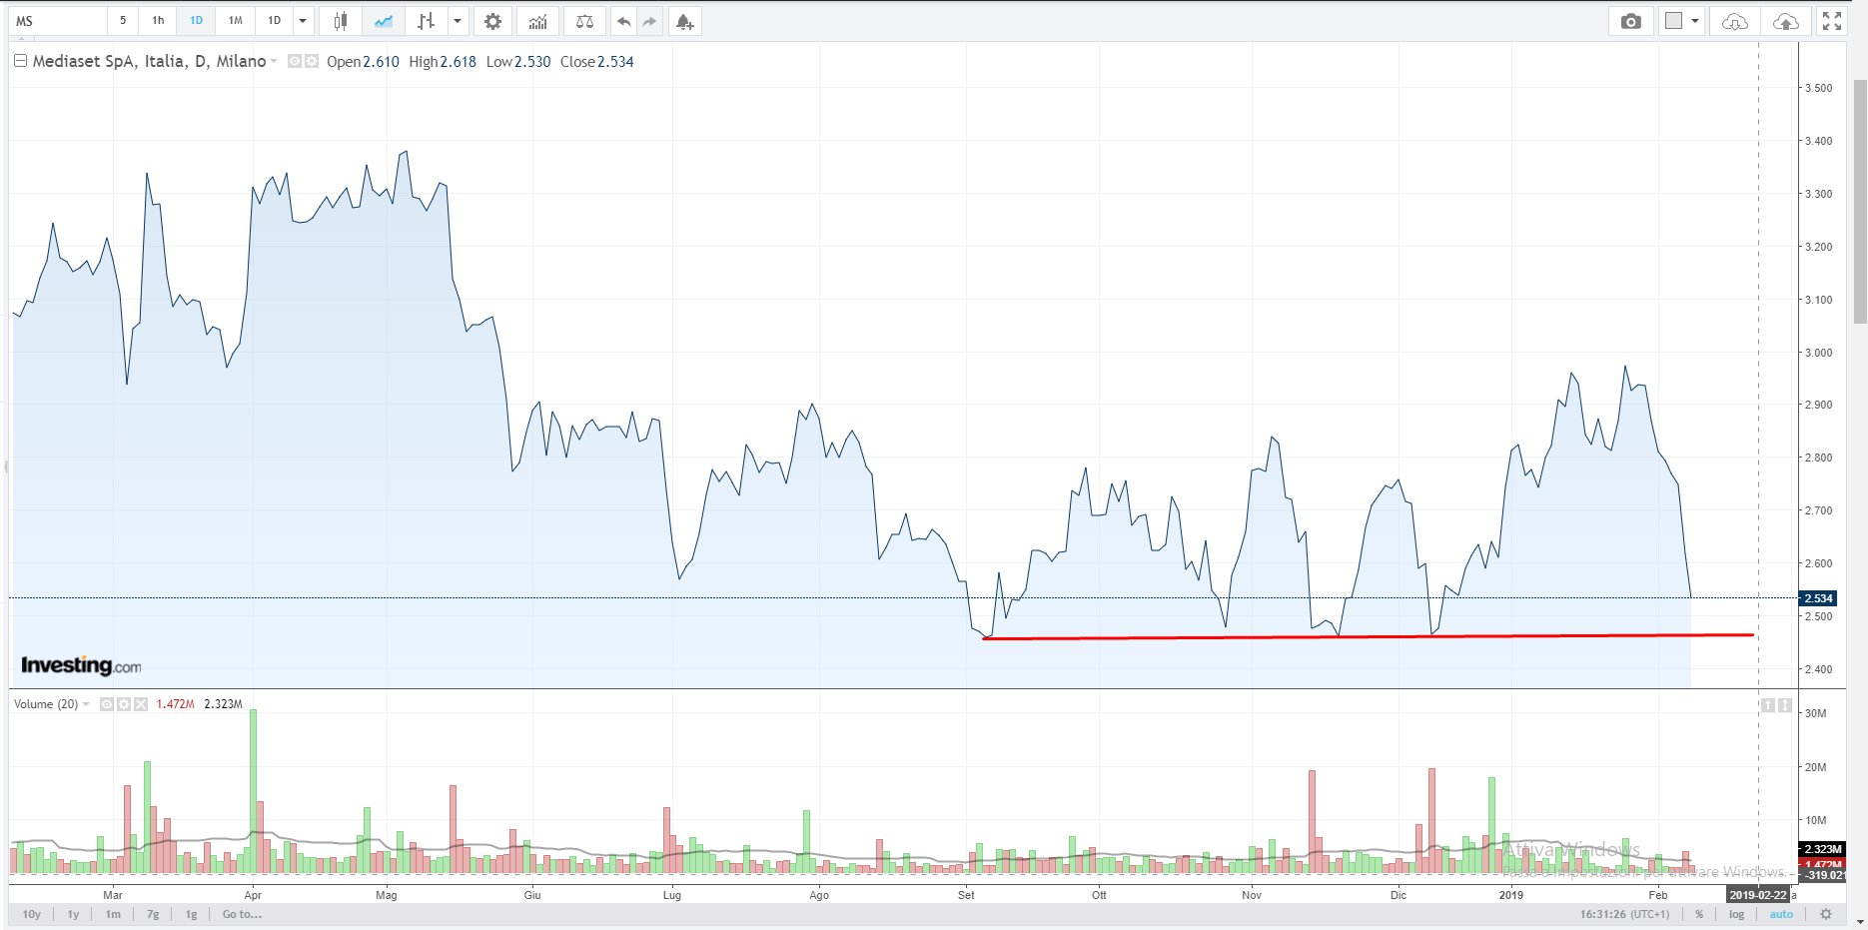Screen dimensions: 1868x930
Task: Open compare symbols scales icon
Action: (585, 21)
